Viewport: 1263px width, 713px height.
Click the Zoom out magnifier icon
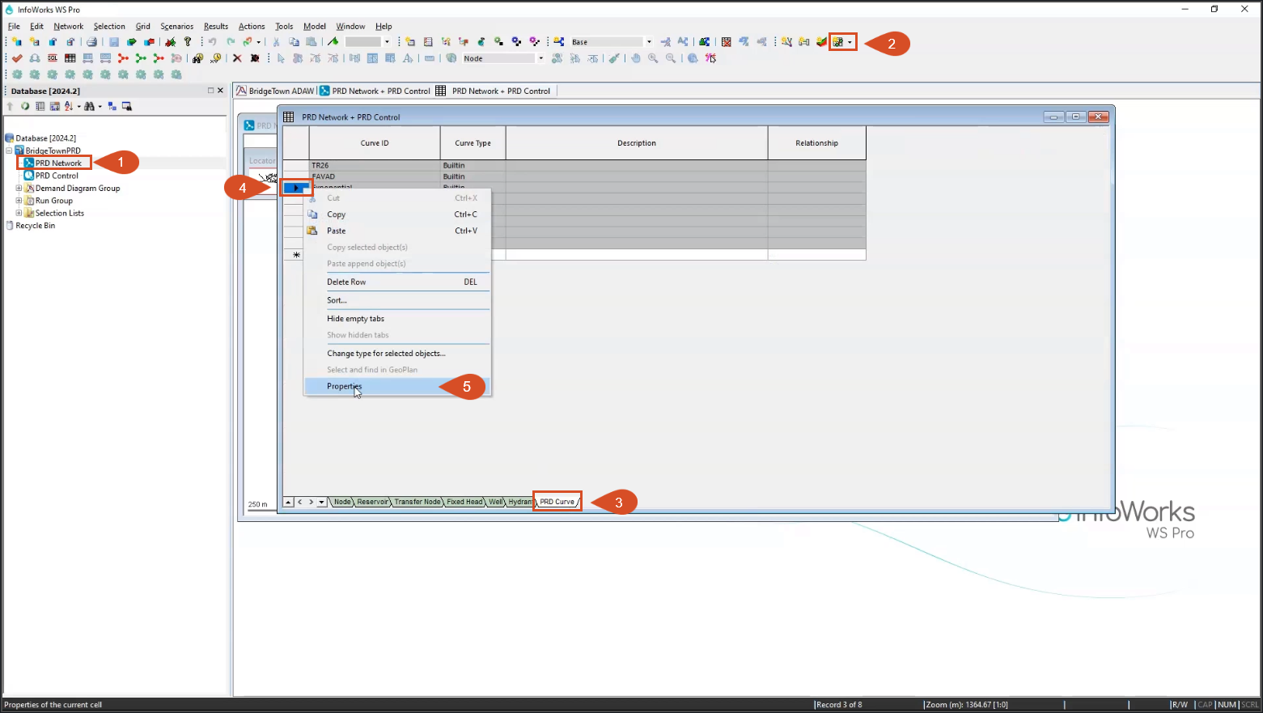point(671,58)
